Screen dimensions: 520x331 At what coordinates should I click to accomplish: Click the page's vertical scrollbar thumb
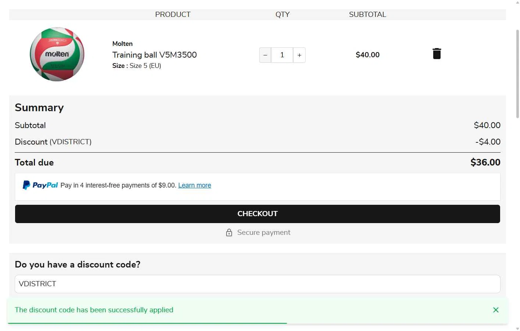click(517, 73)
